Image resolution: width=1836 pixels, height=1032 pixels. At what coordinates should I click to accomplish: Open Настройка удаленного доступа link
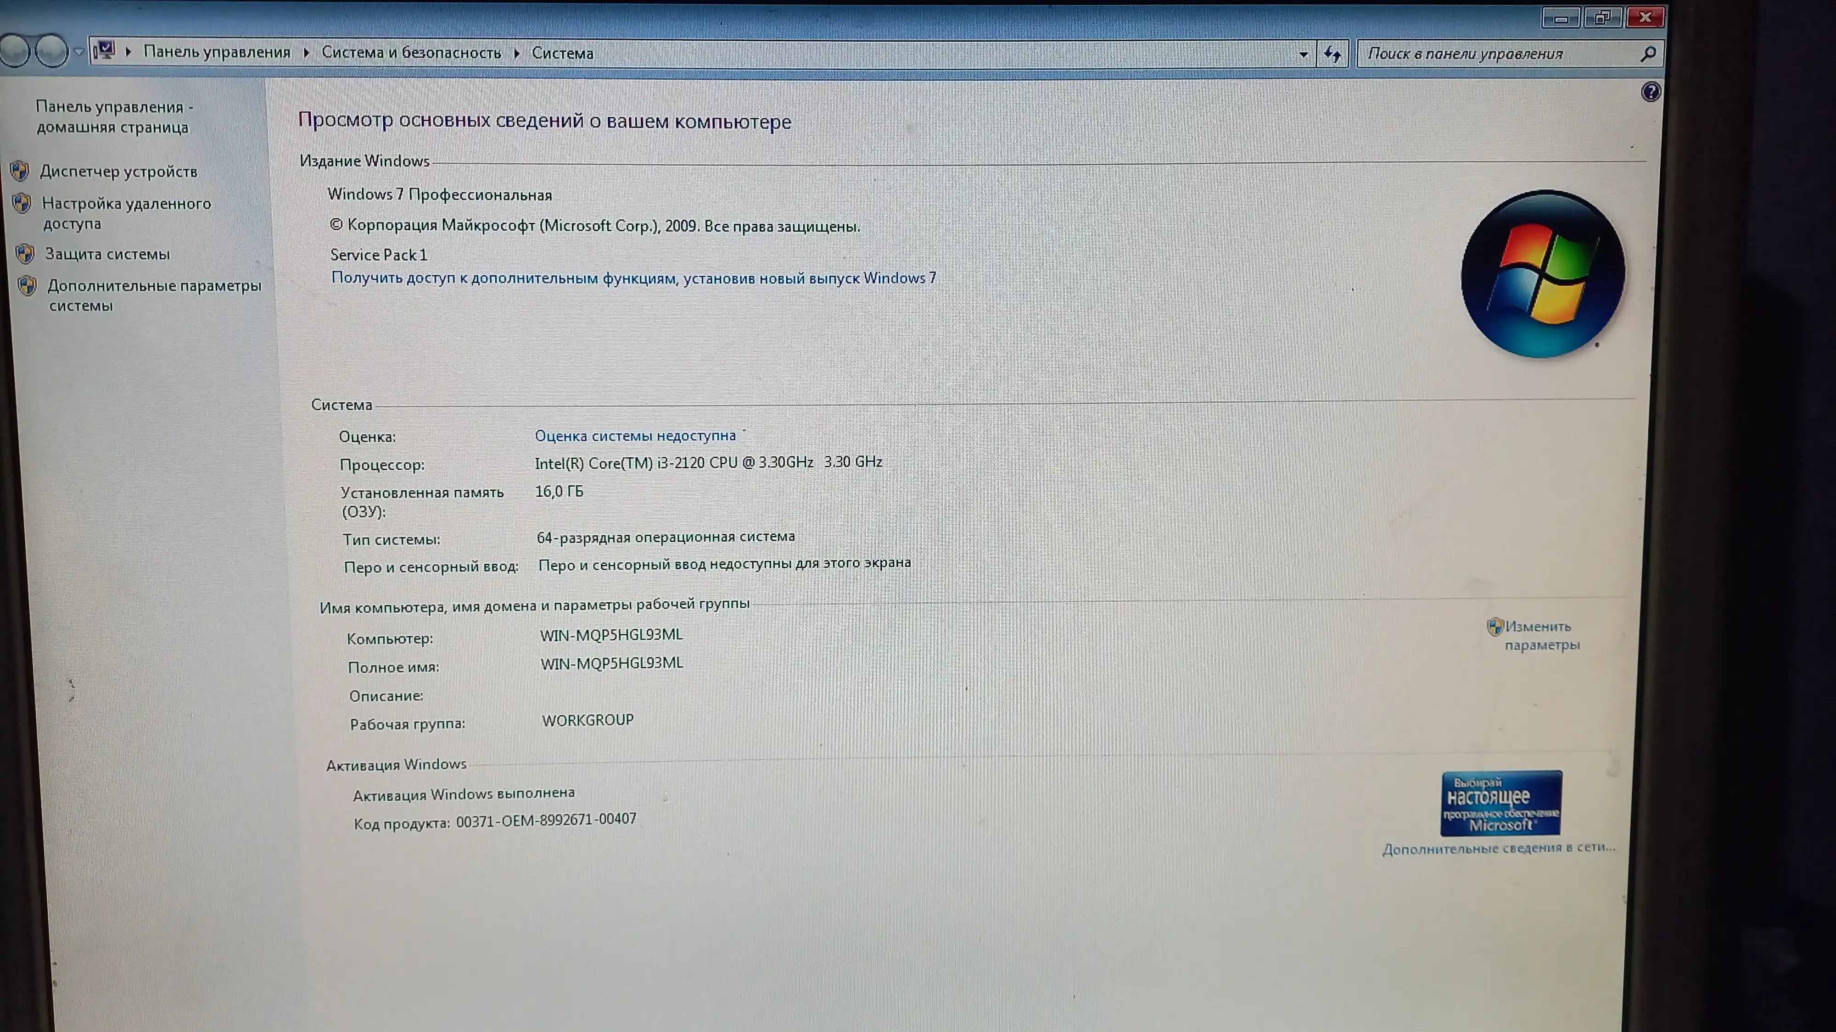pos(126,213)
